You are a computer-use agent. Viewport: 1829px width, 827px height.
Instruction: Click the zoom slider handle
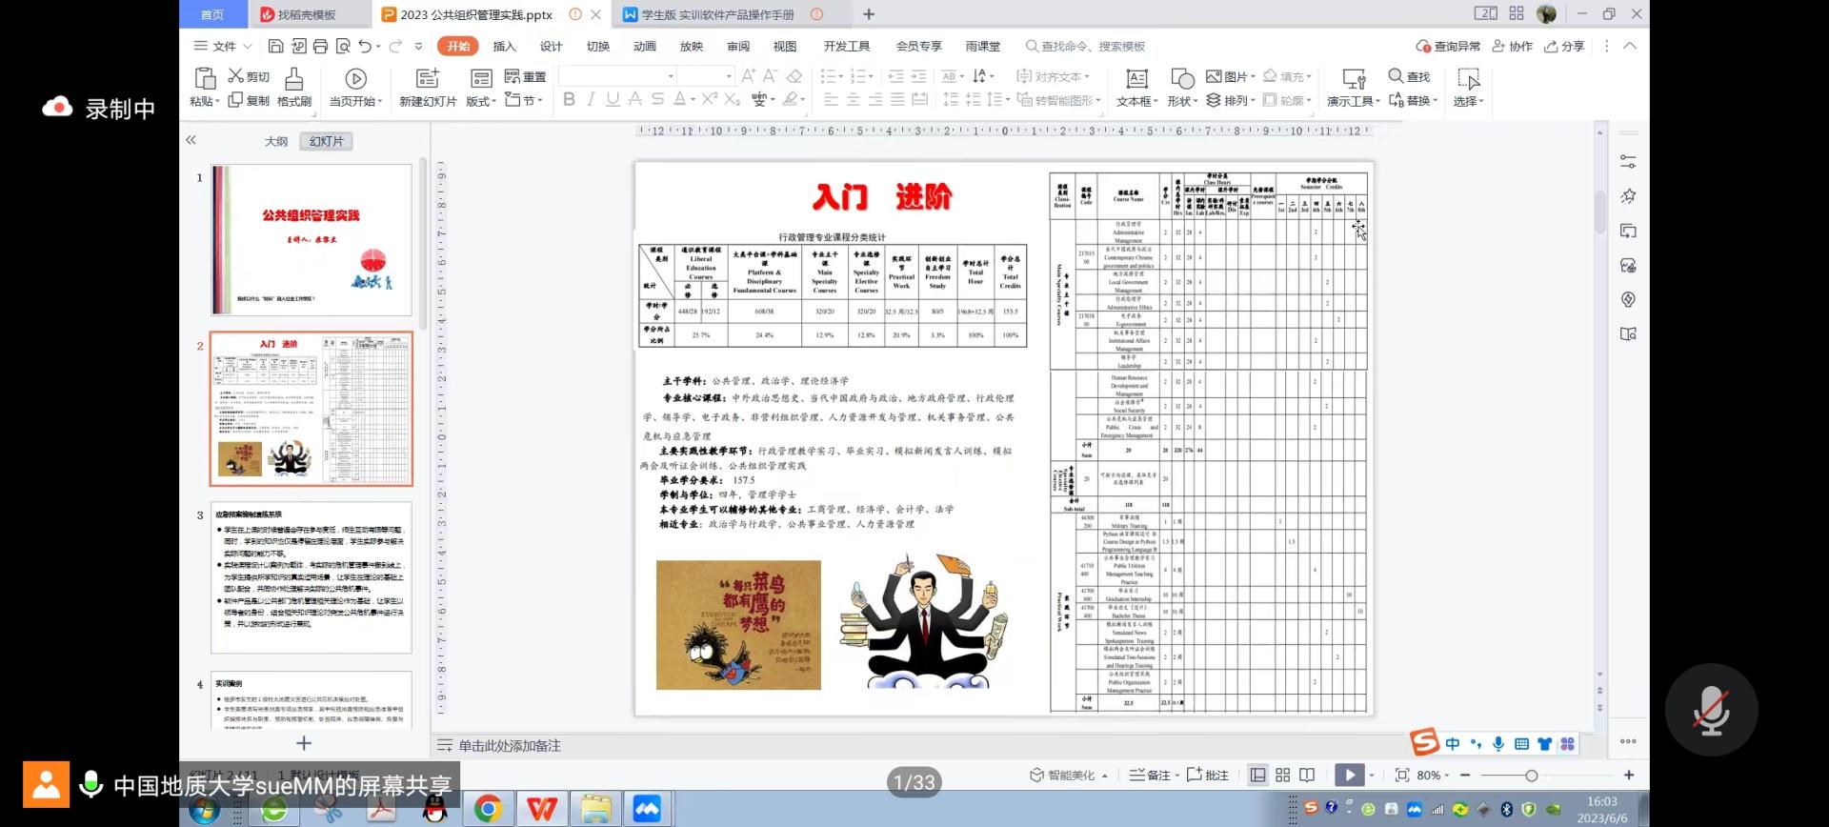point(1531,776)
